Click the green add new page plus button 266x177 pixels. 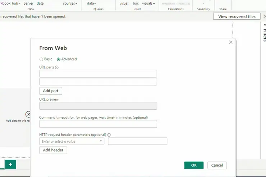(x=10, y=164)
